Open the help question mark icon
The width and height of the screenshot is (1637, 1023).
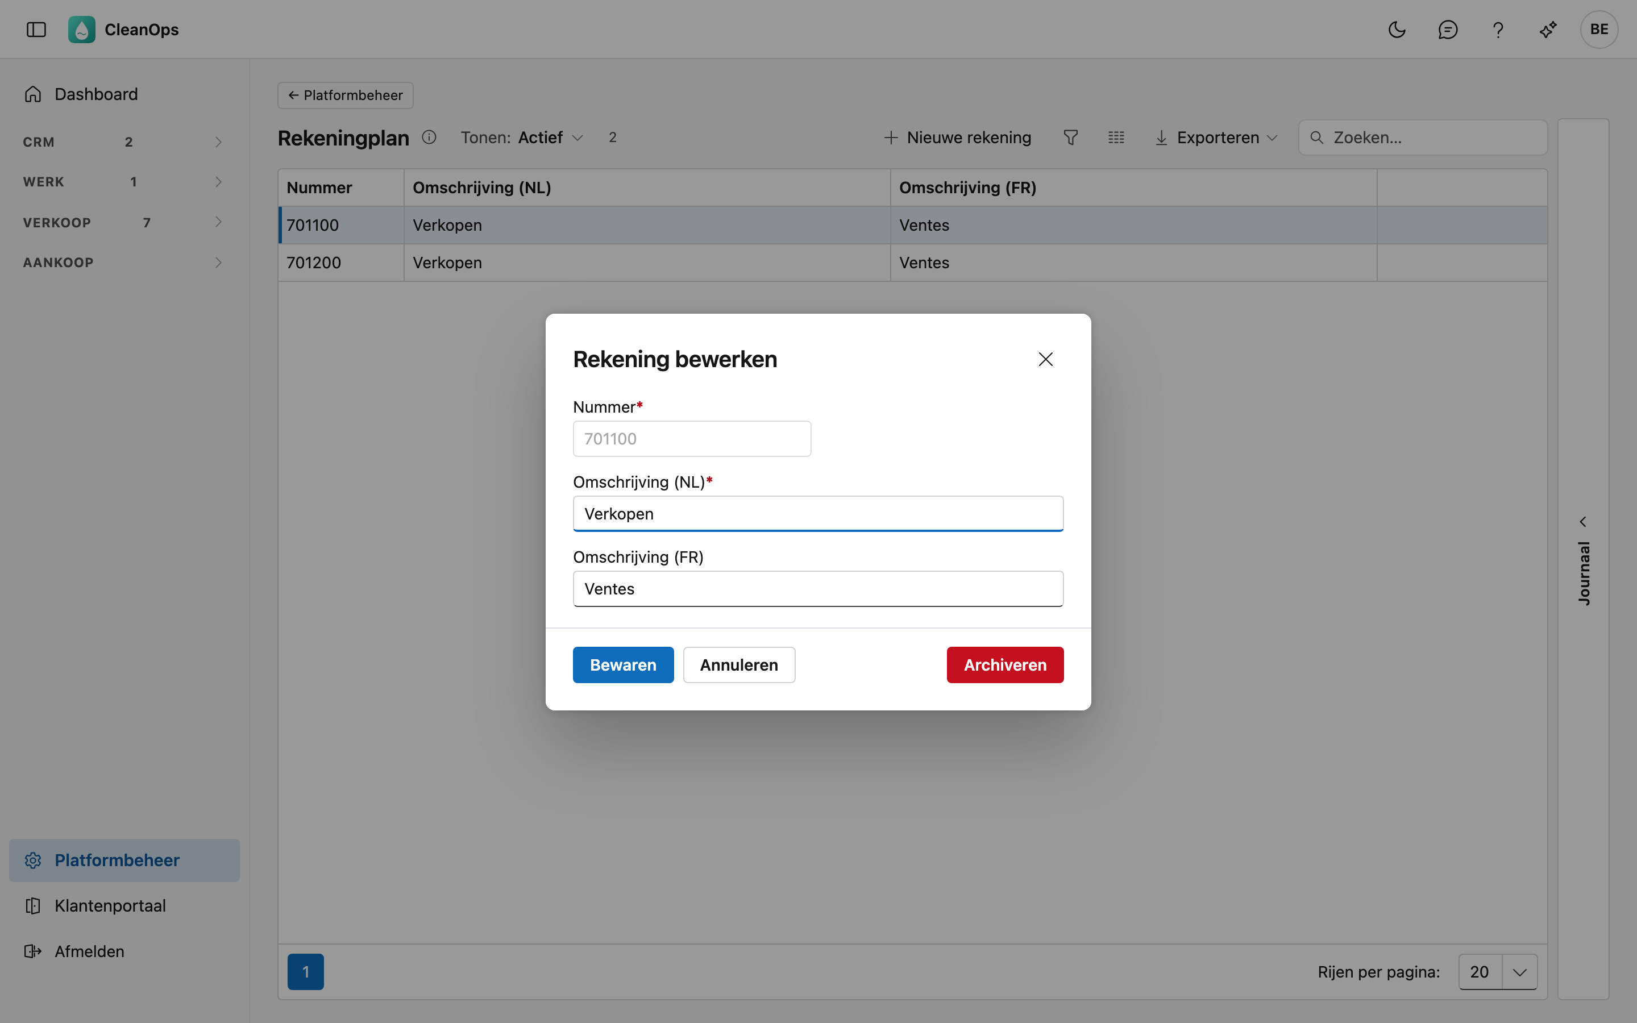coord(1498,29)
